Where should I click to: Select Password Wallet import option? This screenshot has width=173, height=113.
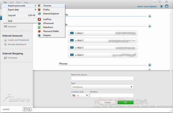51,31
